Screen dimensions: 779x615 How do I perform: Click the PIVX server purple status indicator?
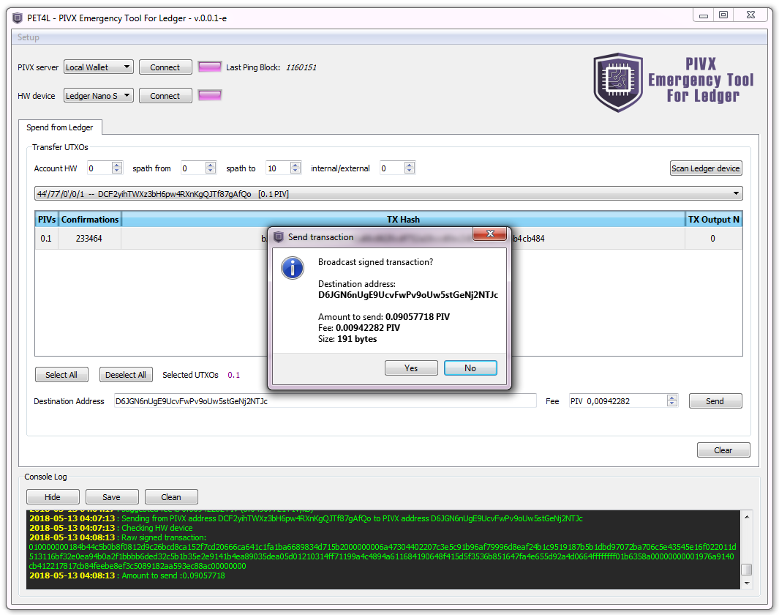[210, 67]
